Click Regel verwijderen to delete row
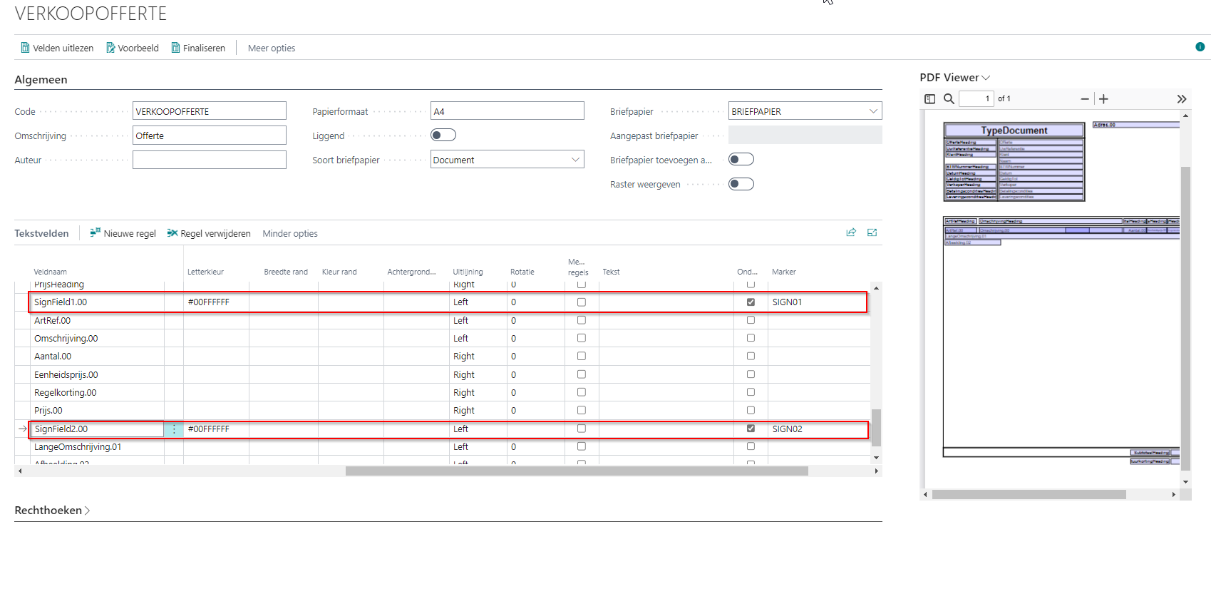This screenshot has width=1216, height=589. click(209, 233)
